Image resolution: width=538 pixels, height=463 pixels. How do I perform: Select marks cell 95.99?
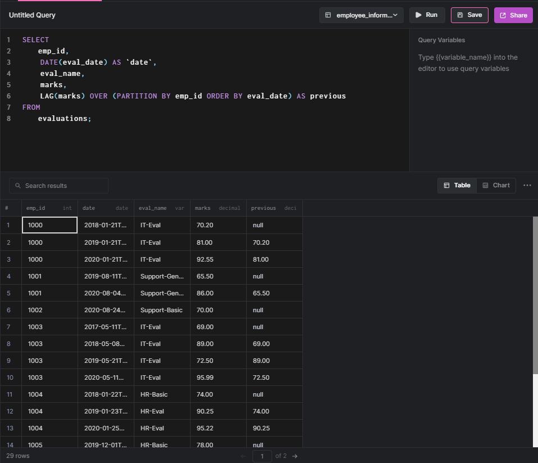point(219,377)
